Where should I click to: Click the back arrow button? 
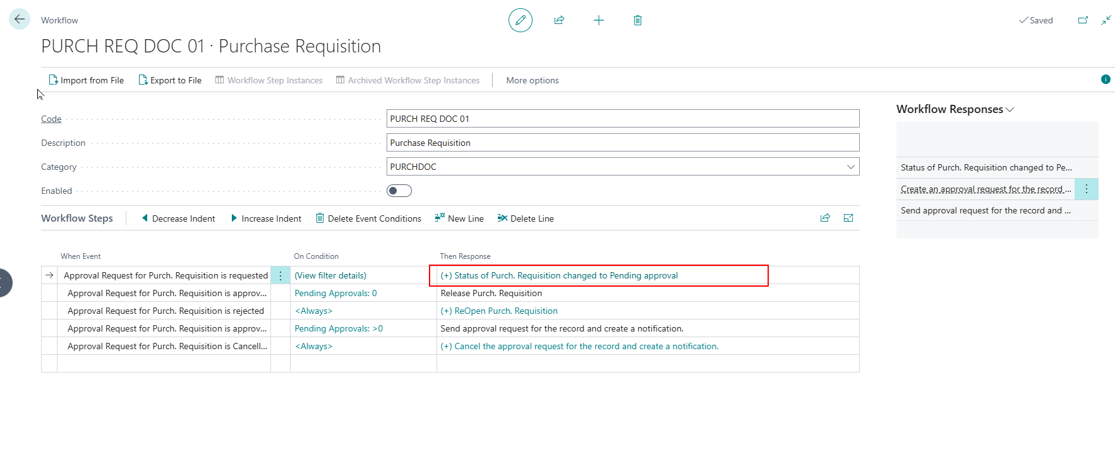[20, 20]
